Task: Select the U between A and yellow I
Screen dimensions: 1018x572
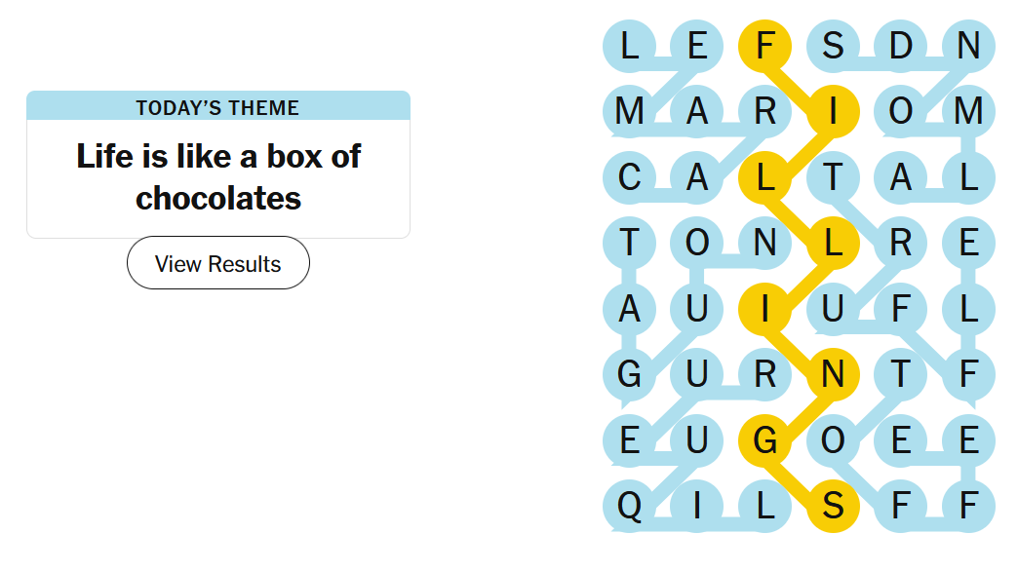Action: tap(697, 310)
